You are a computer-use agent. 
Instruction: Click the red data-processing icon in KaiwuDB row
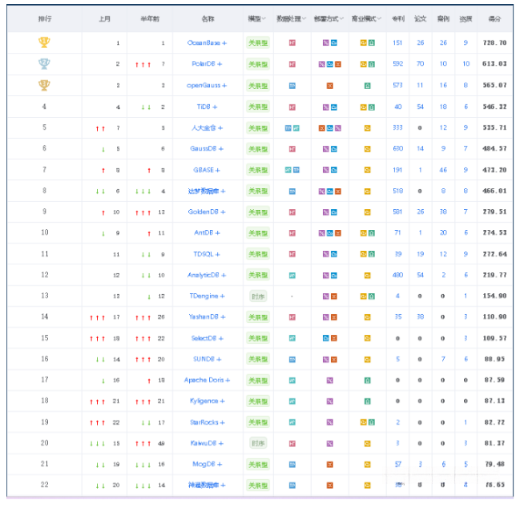point(292,443)
